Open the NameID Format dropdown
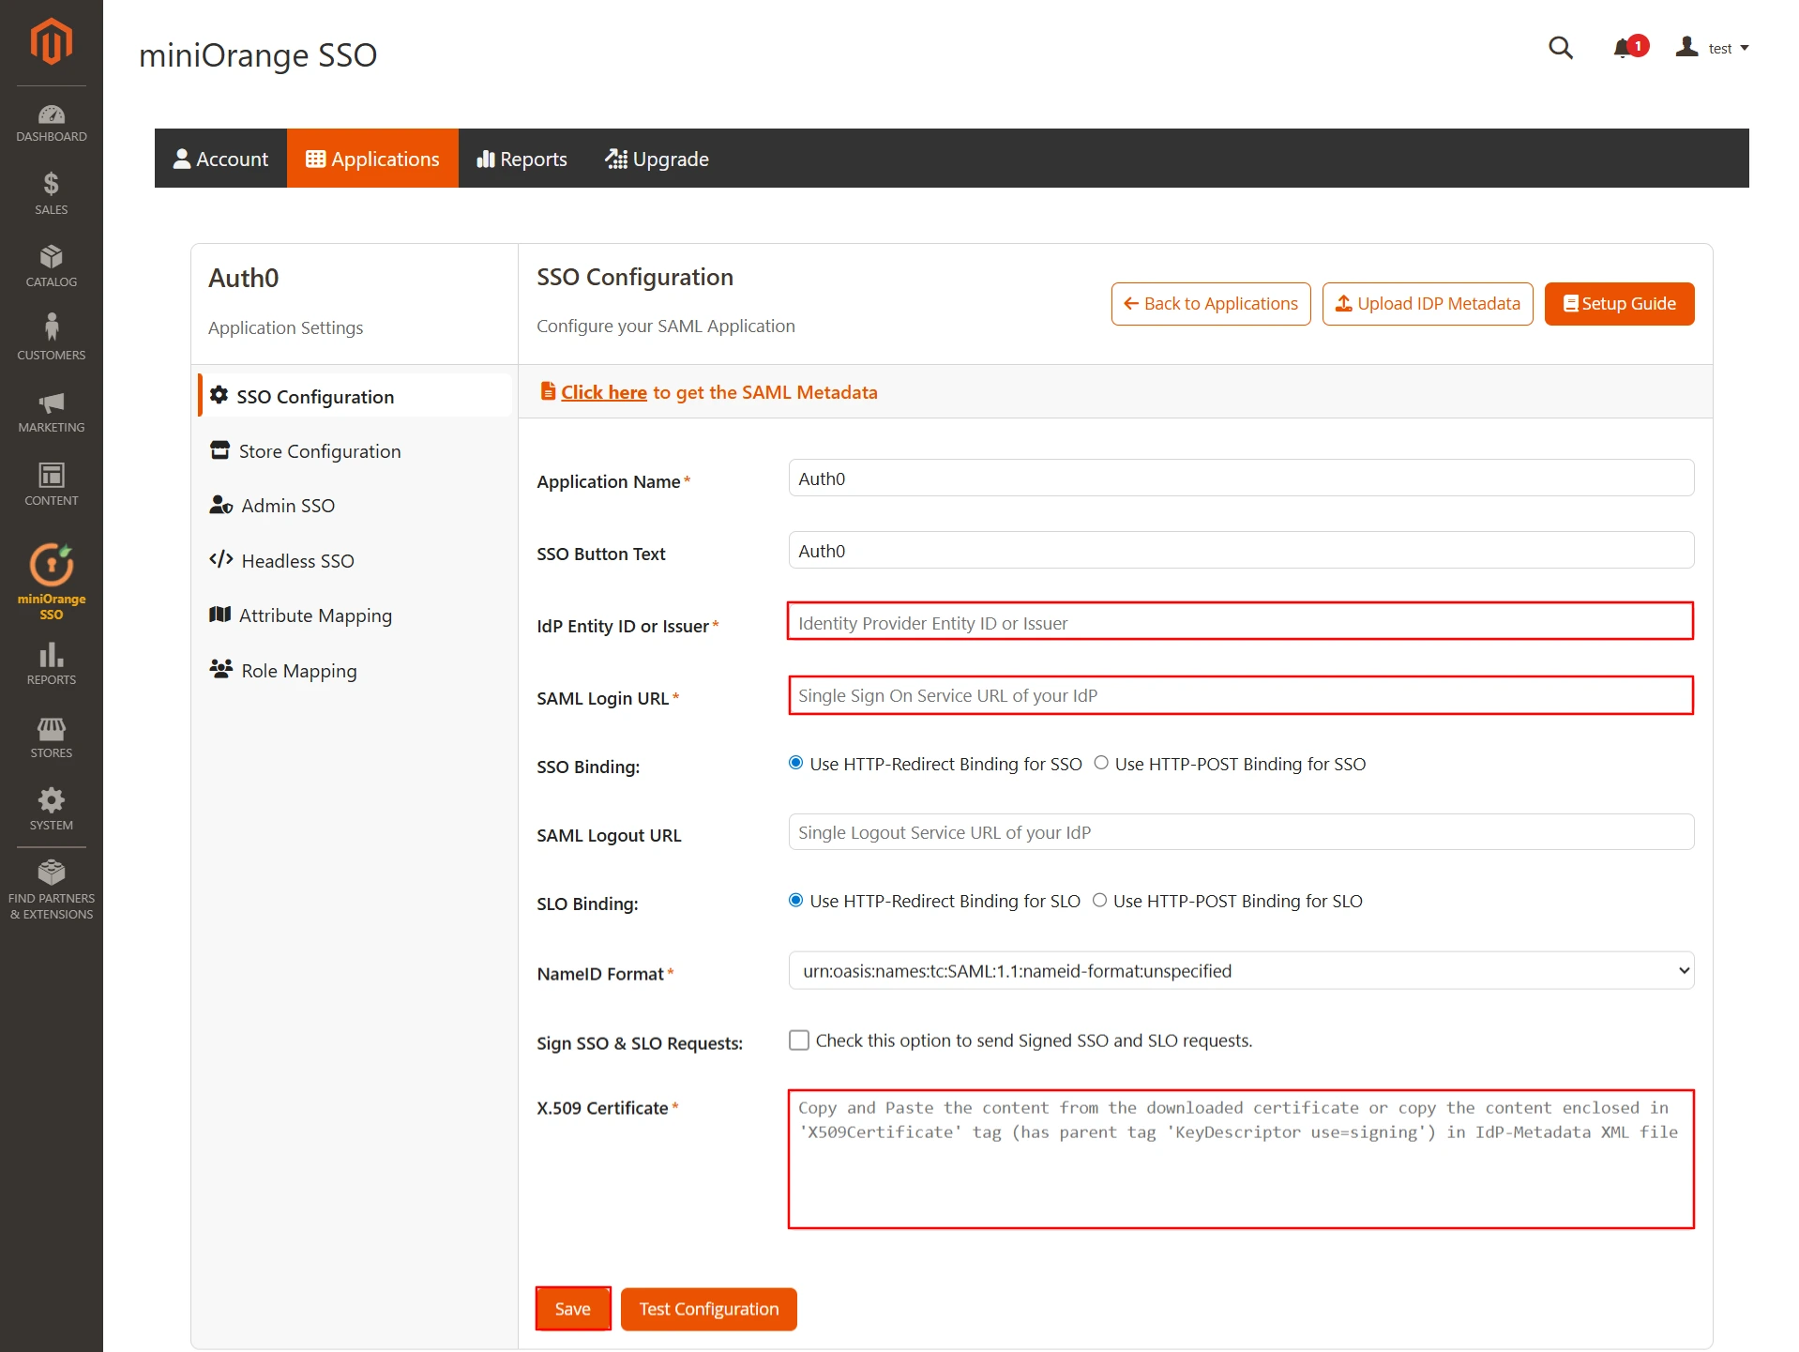1799x1352 pixels. 1239,971
